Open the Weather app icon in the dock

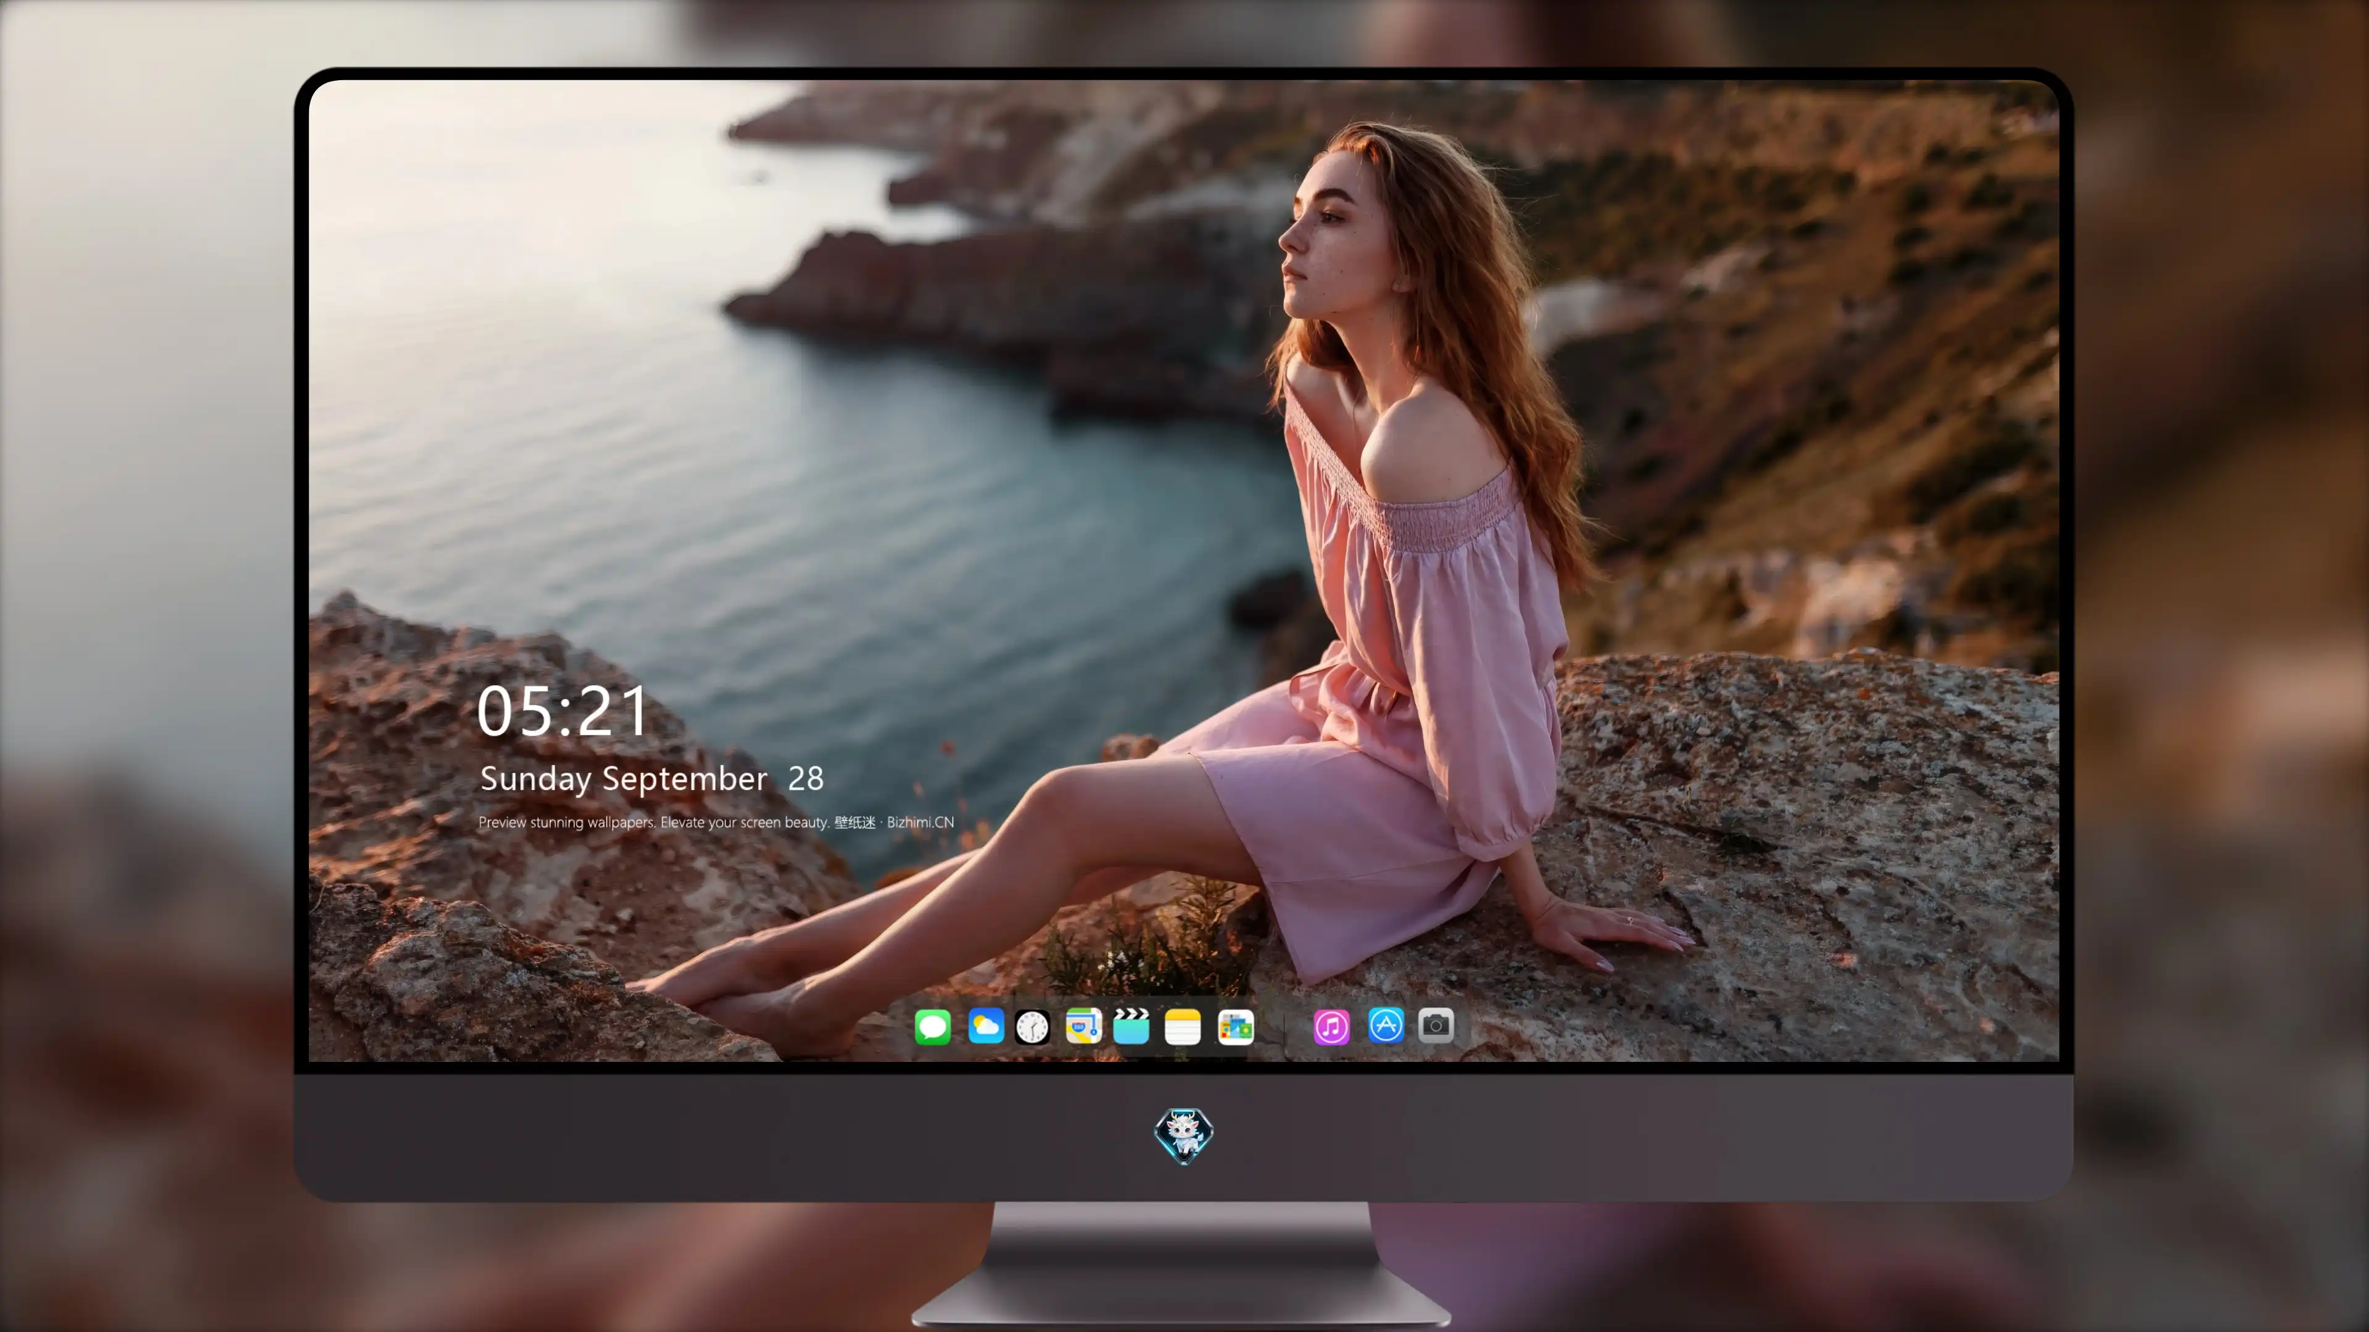986,1026
